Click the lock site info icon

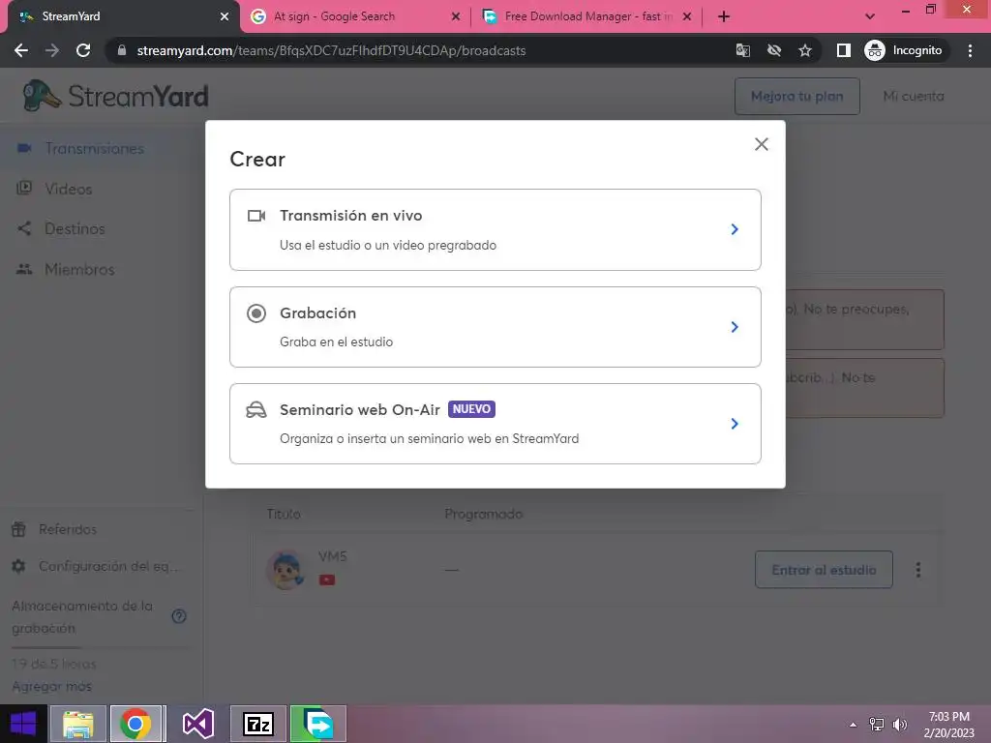[x=122, y=50]
